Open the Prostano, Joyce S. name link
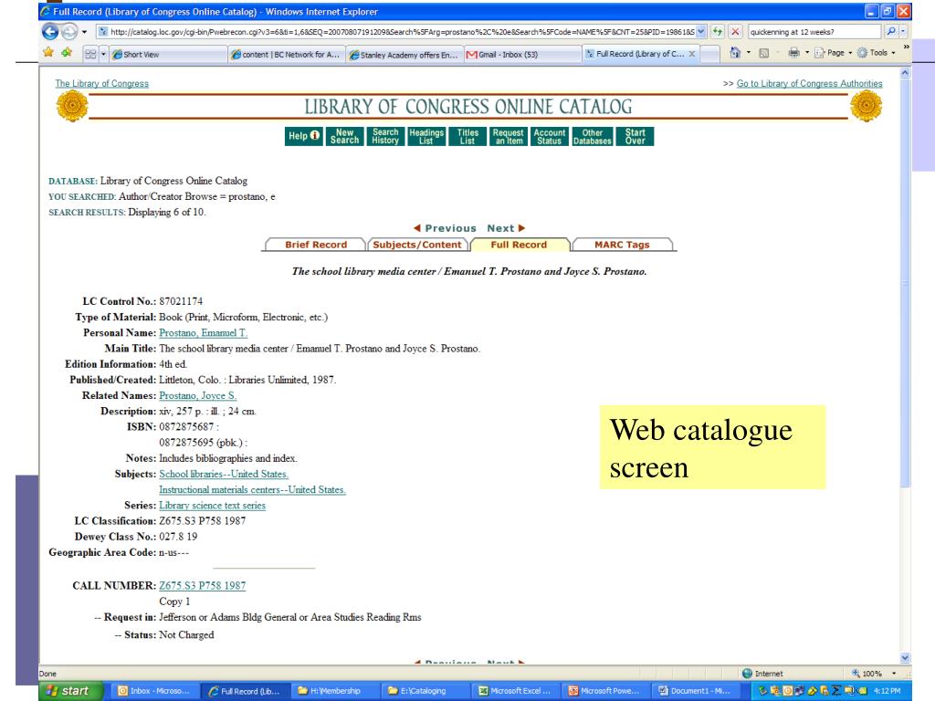Screen dimensions: 935x701 (197, 395)
